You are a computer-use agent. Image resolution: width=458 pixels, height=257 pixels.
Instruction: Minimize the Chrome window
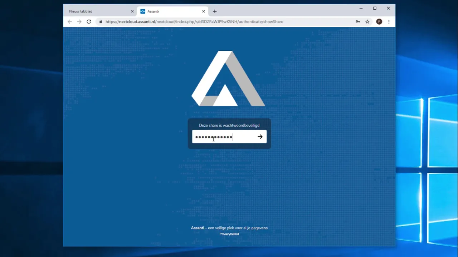(361, 8)
